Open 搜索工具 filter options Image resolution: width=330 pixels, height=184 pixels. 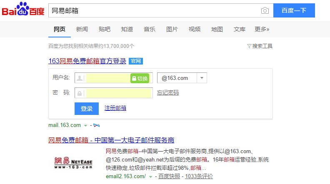(260, 46)
